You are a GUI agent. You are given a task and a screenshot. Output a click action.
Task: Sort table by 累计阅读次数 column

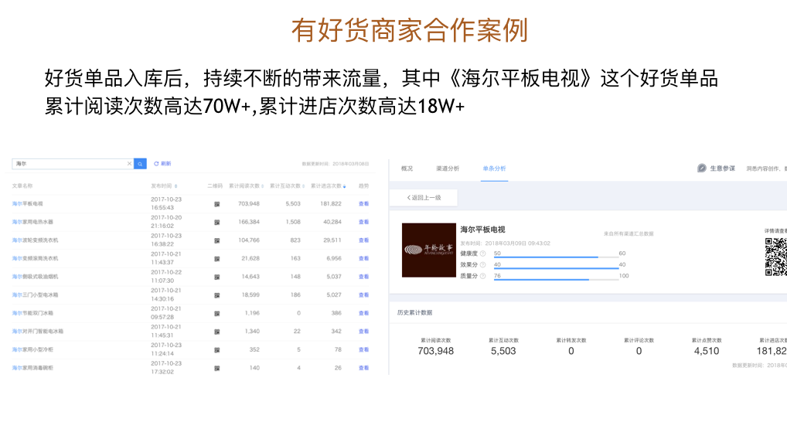pyautogui.click(x=263, y=186)
